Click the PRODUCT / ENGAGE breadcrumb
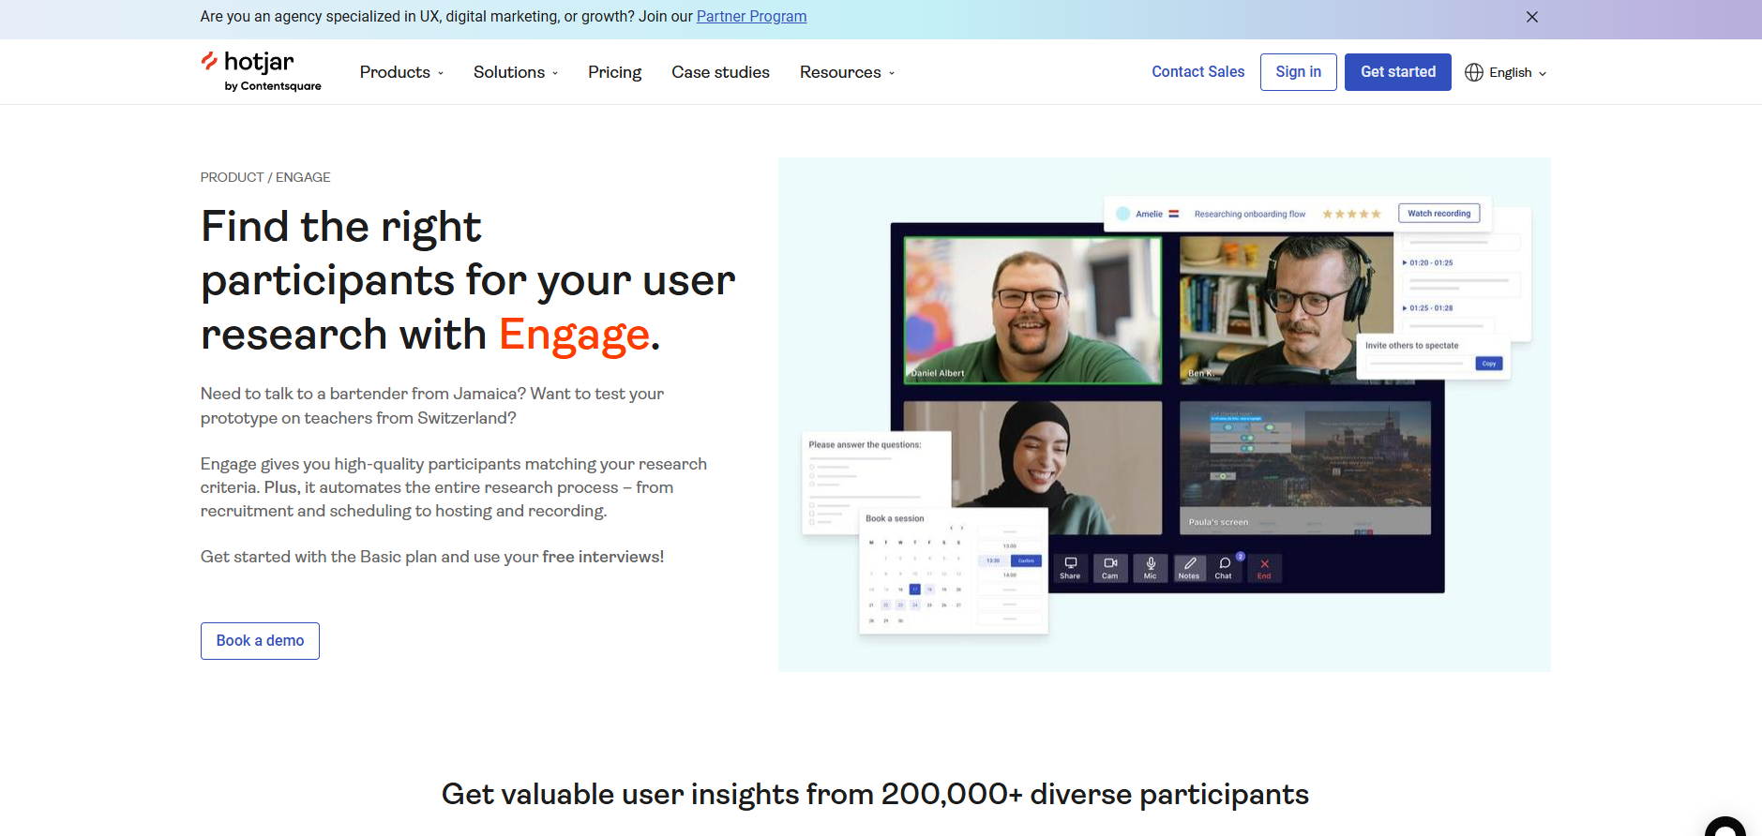Viewport: 1762px width, 836px height. [x=265, y=177]
